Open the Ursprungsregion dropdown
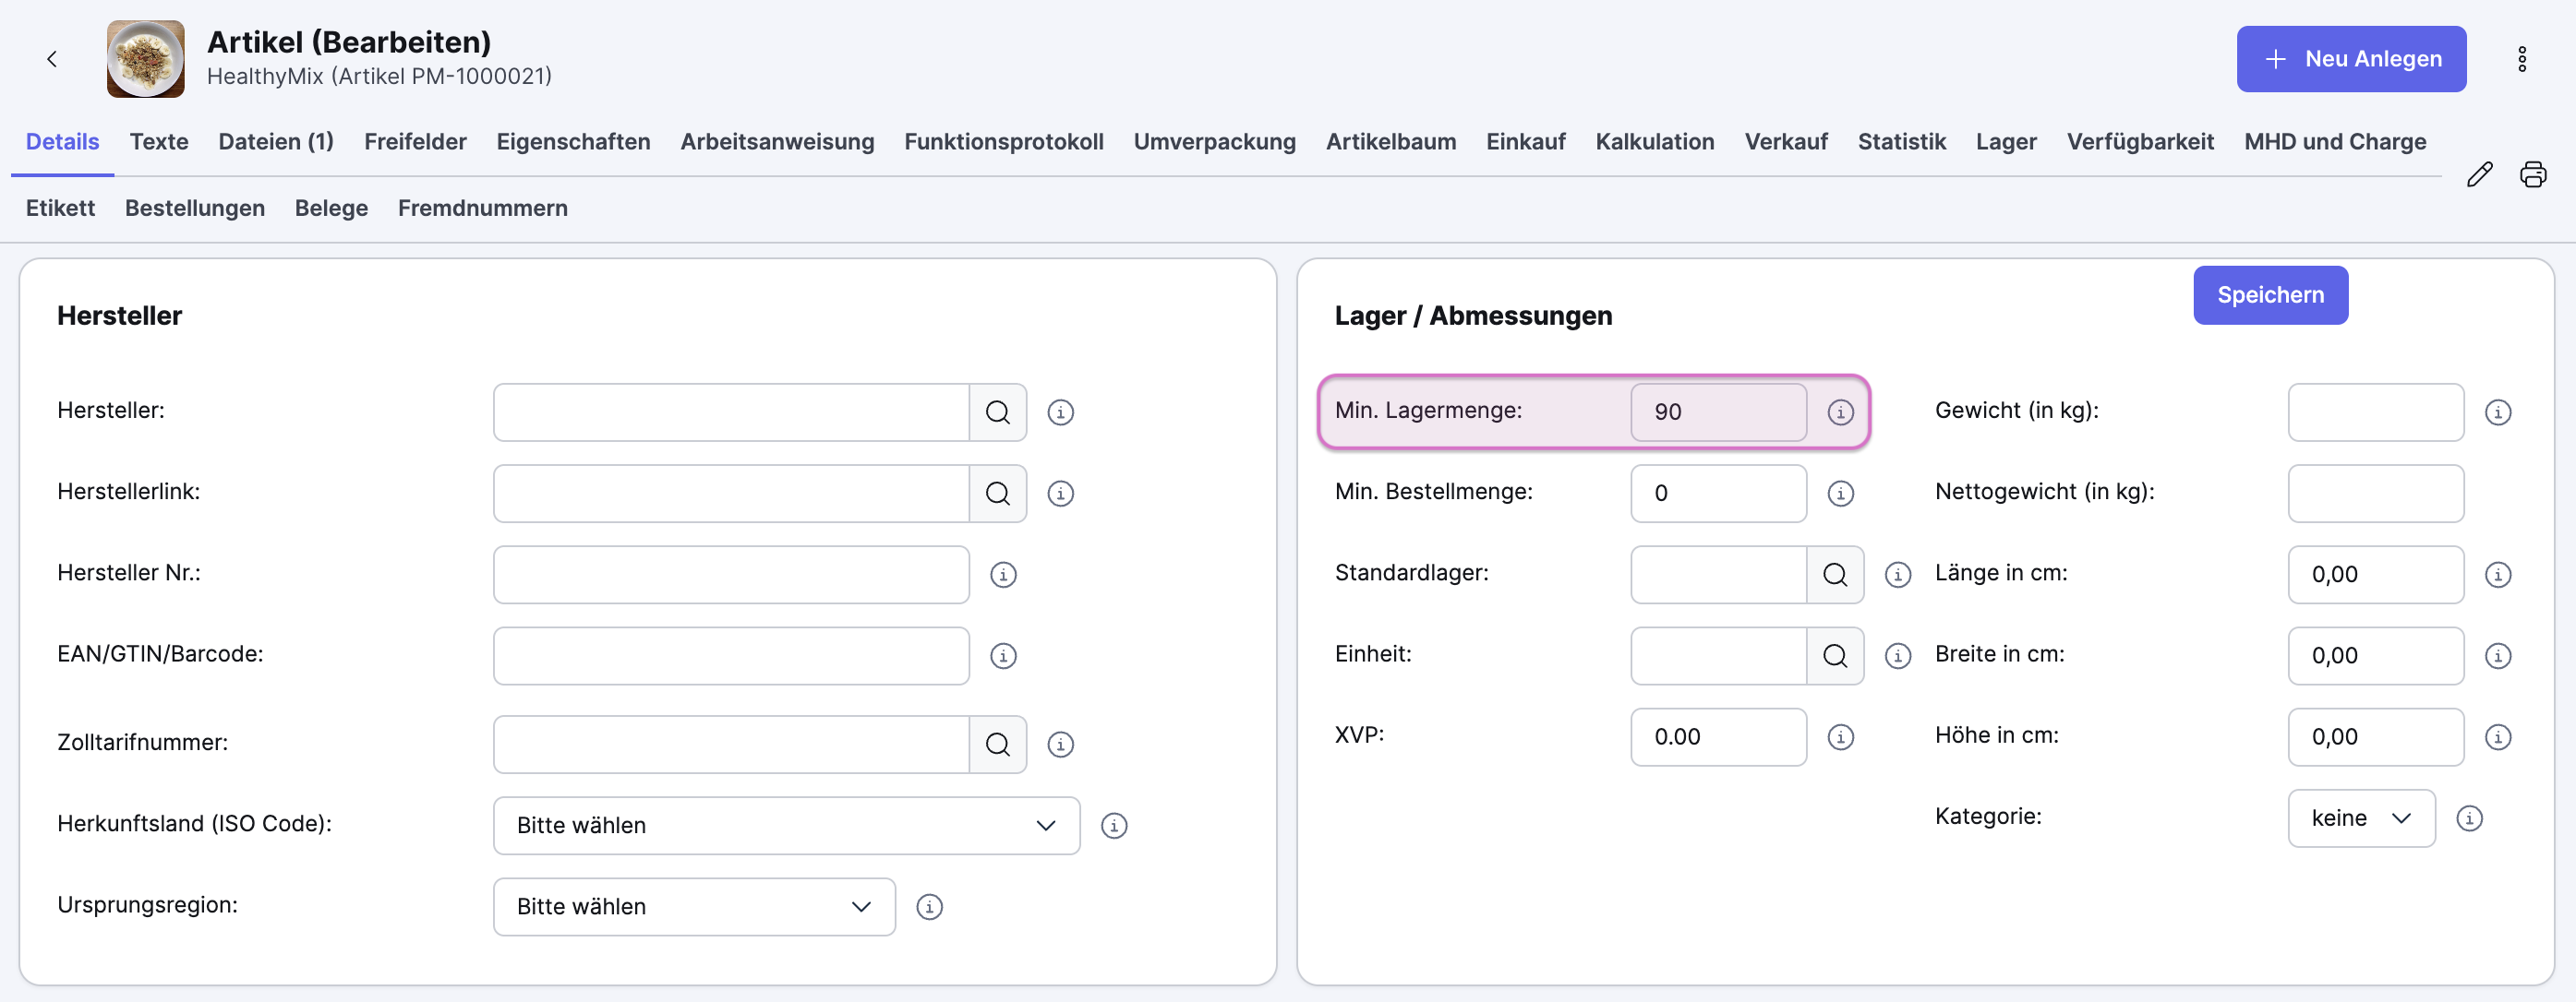The image size is (2576, 1002). (x=693, y=906)
